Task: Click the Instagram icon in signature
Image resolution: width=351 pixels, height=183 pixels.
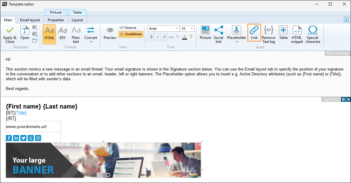Action: pos(38,138)
